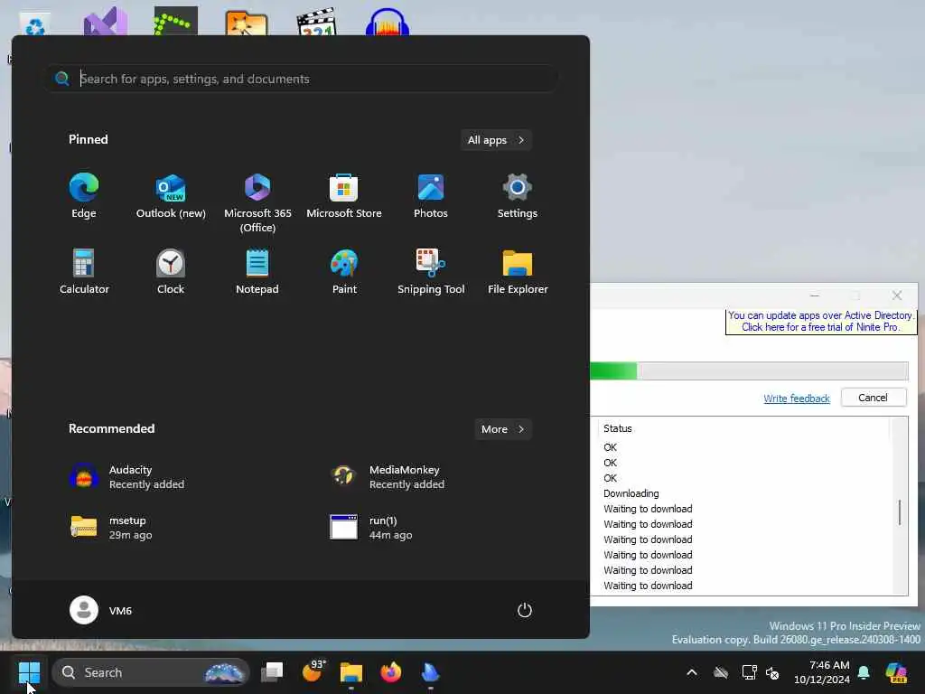This screenshot has height=694, width=925.
Task: Launch Outlook (new) pinned app
Action: click(x=171, y=196)
